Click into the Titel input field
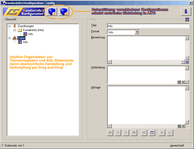The height and width of the screenshot is (149, 194). pyautogui.click(x=148, y=26)
